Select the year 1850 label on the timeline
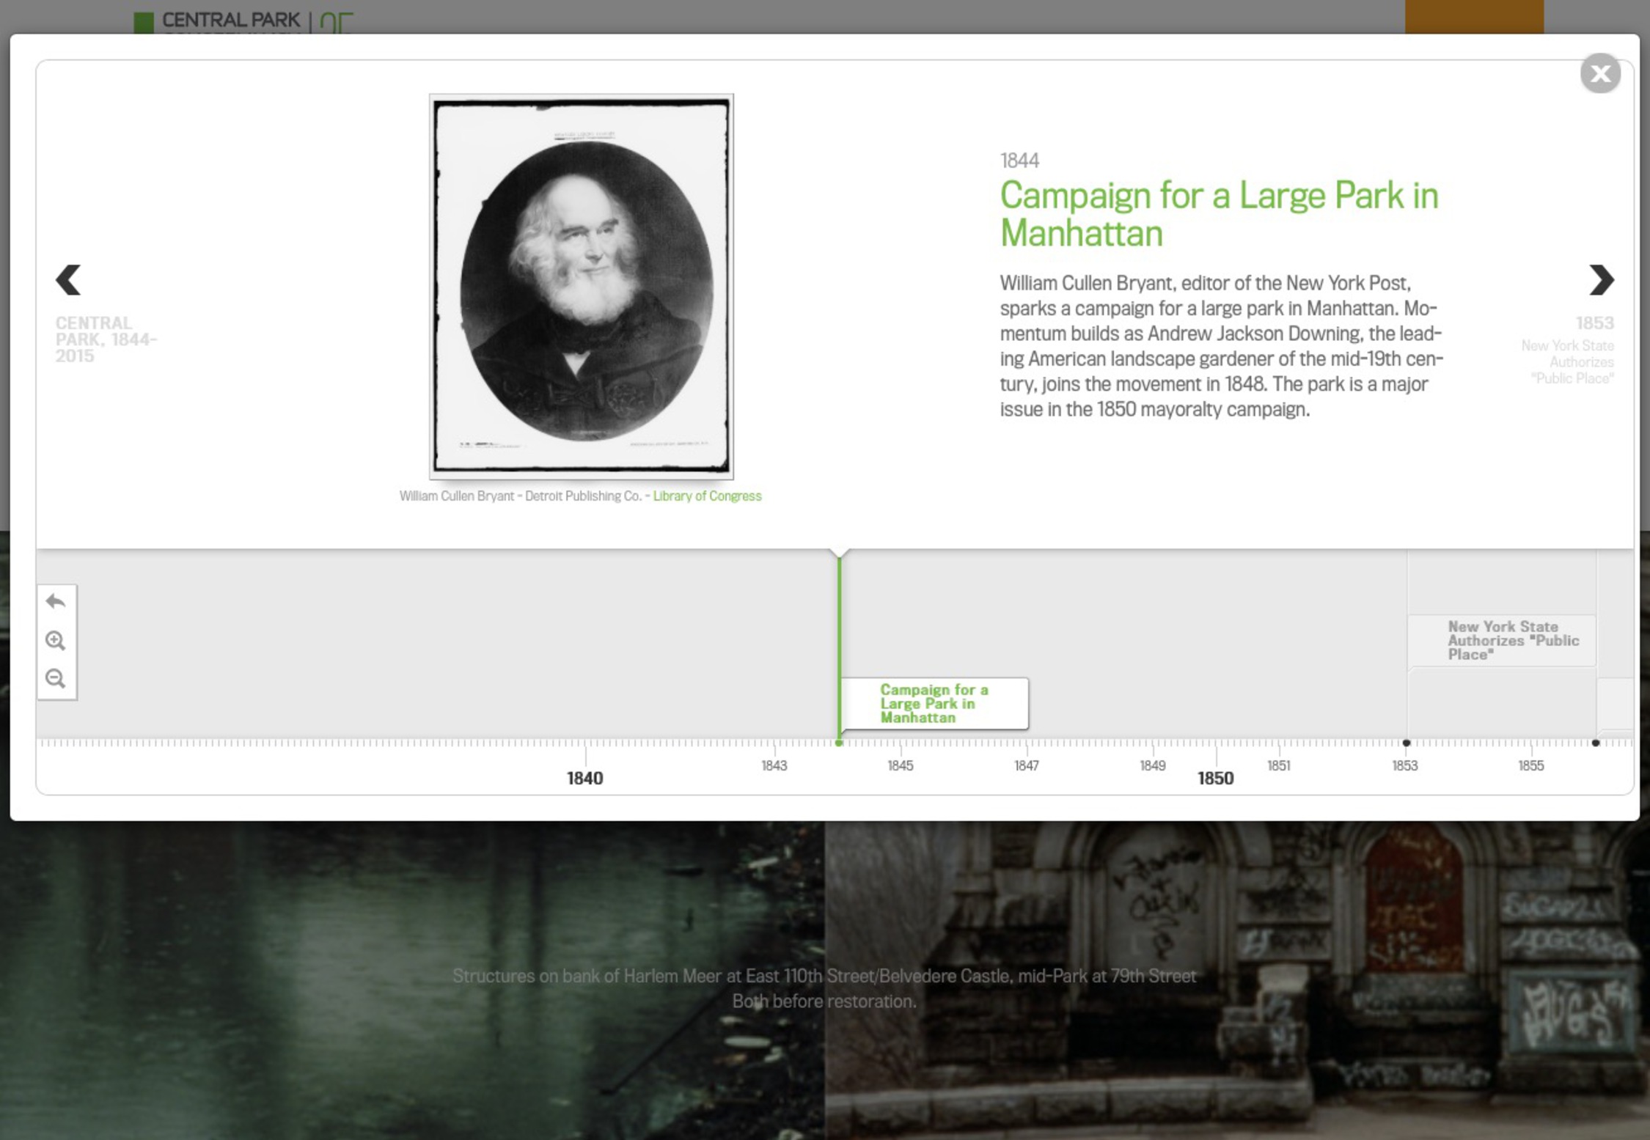This screenshot has width=1650, height=1140. coord(1217,778)
